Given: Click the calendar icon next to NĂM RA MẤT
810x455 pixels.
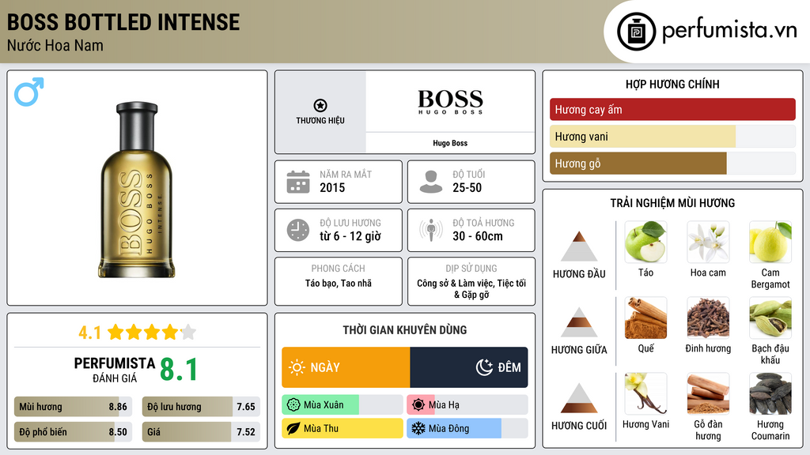Looking at the screenshot, I should pos(297,182).
